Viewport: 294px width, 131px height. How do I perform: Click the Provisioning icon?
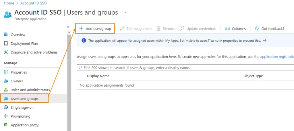click(6, 116)
